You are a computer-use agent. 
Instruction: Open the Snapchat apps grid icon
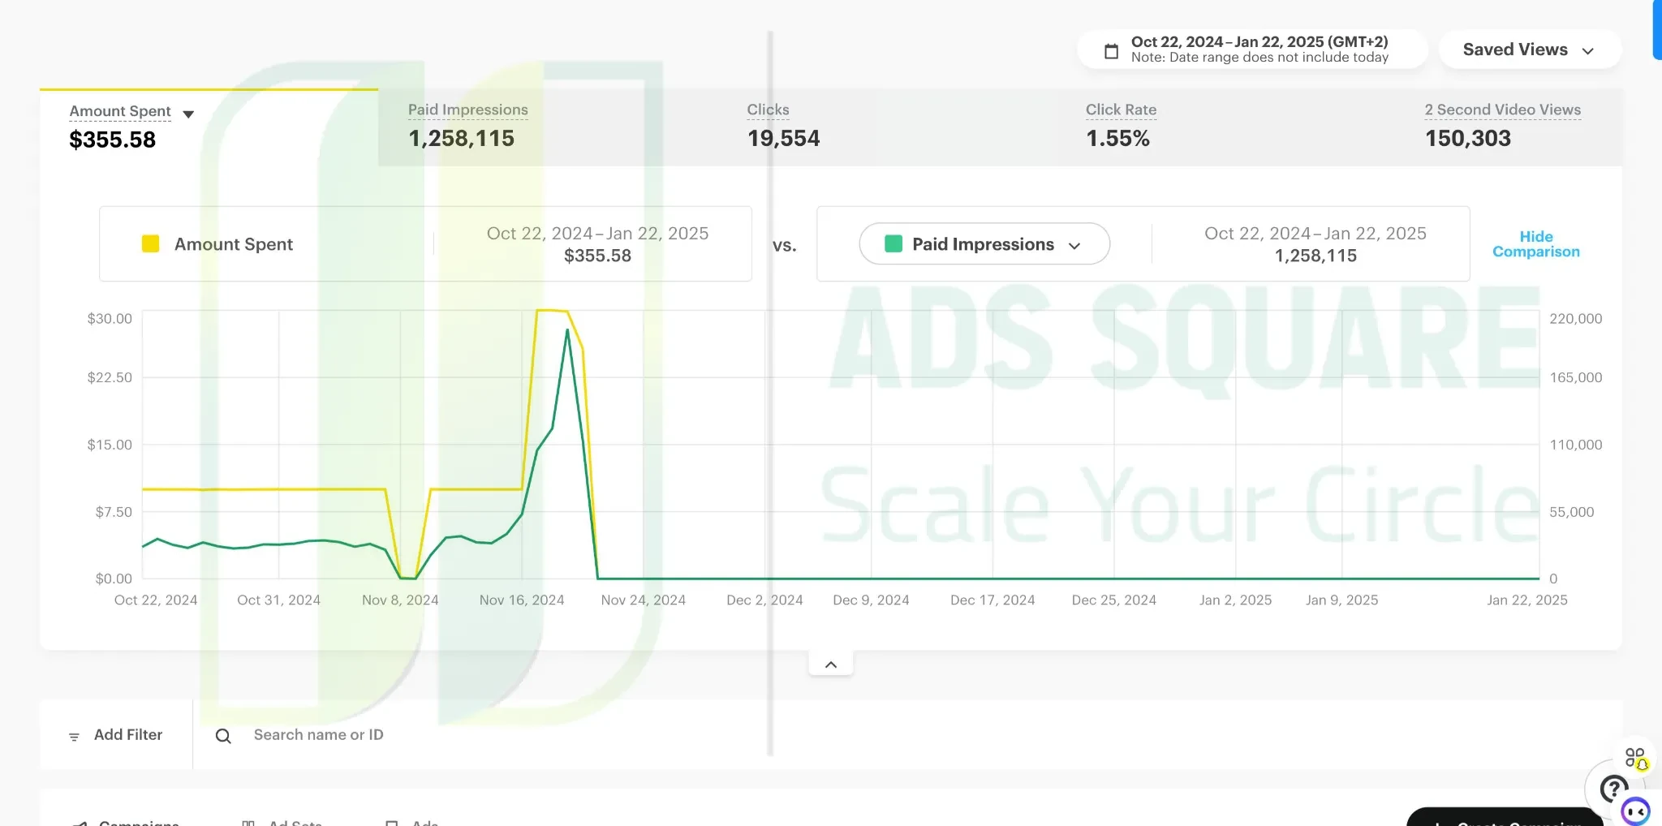tap(1635, 758)
